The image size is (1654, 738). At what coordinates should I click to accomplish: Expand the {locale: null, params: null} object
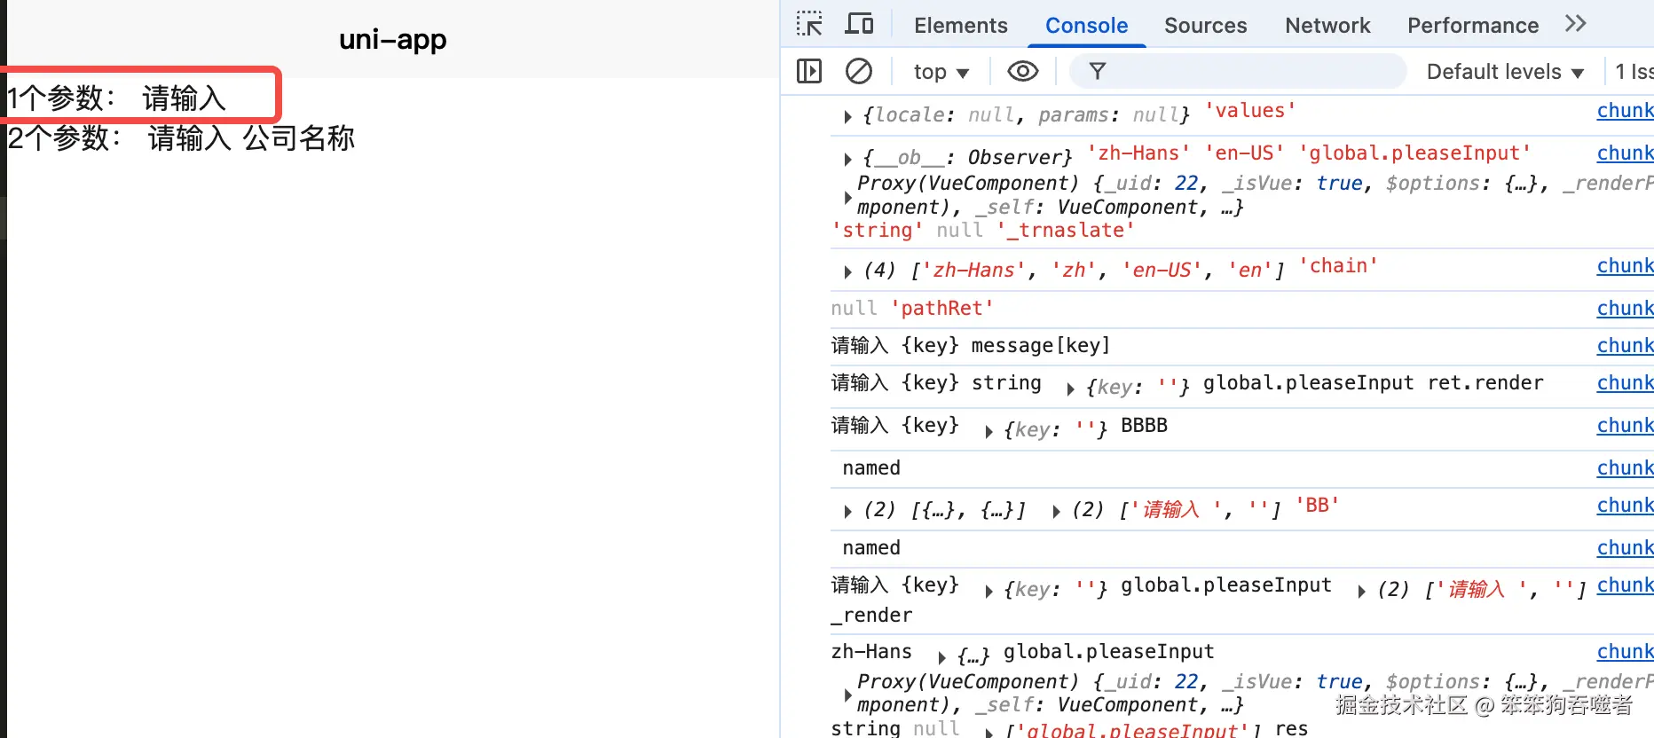click(847, 116)
